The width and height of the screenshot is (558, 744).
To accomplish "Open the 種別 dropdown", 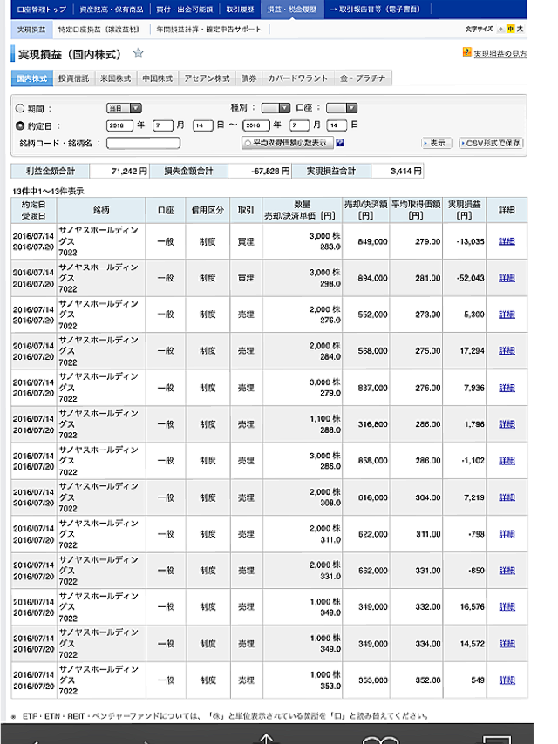I will coord(276,108).
